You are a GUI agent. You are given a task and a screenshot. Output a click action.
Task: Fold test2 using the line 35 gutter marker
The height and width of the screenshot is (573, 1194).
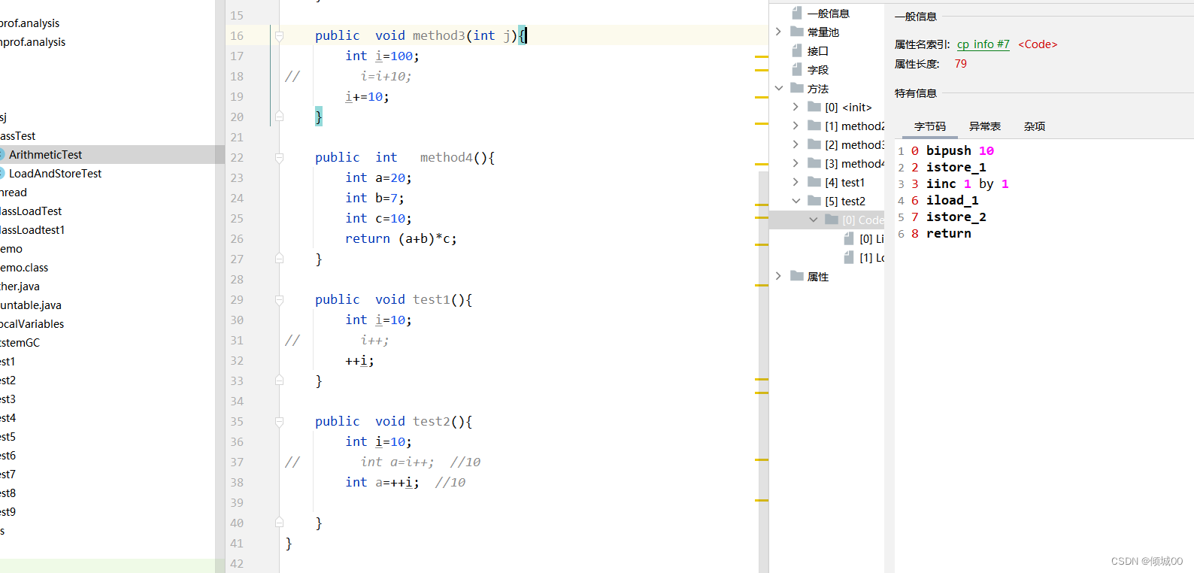click(279, 421)
